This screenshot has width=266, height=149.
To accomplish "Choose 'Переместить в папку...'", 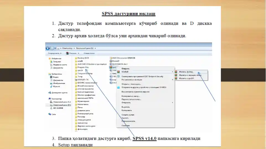I will (131, 99).
